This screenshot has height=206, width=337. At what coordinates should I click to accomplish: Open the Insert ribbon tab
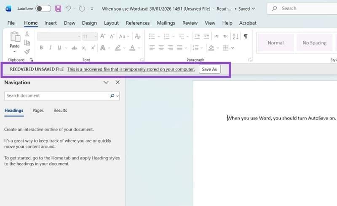[51, 23]
